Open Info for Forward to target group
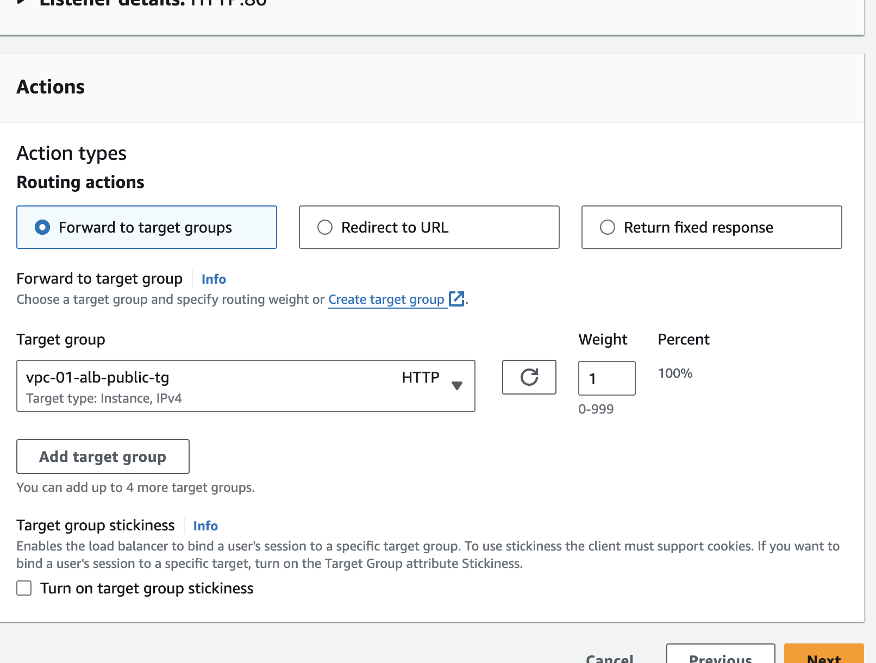This screenshot has height=663, width=876. (x=214, y=279)
